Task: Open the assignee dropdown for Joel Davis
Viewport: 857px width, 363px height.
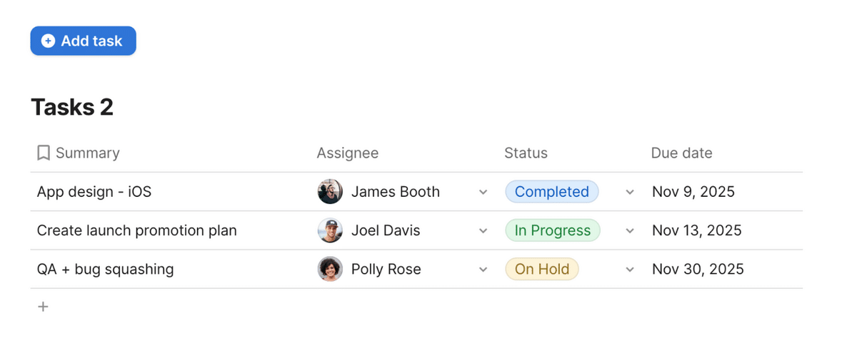Action: [483, 231]
